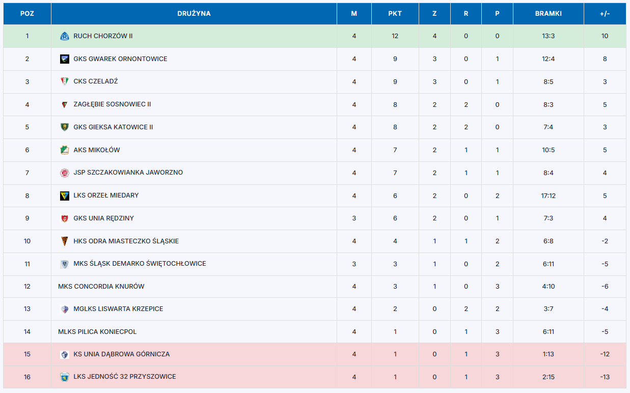The width and height of the screenshot is (630, 393).
Task: Click the +/- goal difference column header
Action: (x=605, y=14)
